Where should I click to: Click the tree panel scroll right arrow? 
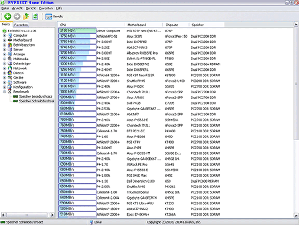click(52, 215)
